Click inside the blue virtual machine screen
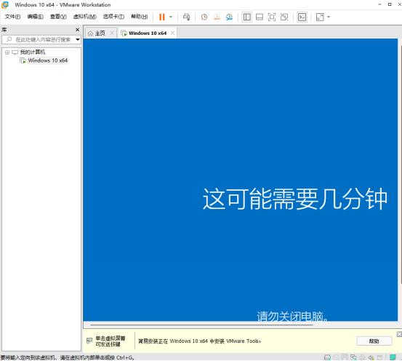This screenshot has height=361, width=402. [240, 180]
